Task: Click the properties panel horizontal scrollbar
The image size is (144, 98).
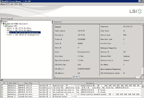Action: tap(97, 77)
